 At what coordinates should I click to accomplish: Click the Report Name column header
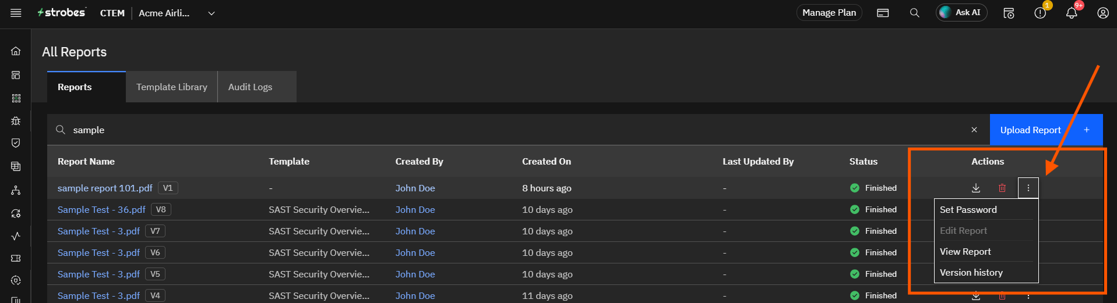86,161
